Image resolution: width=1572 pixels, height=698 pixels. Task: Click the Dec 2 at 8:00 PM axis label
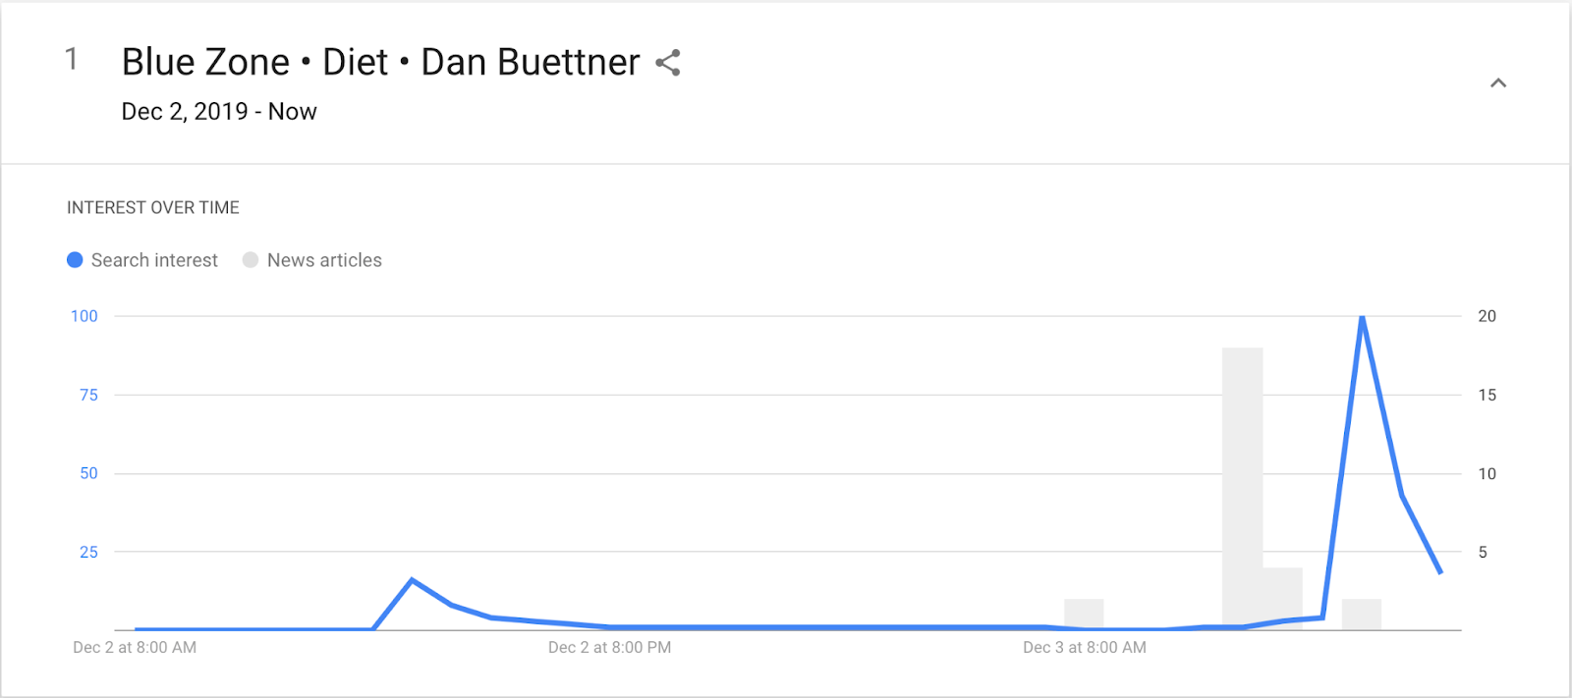coord(610,648)
